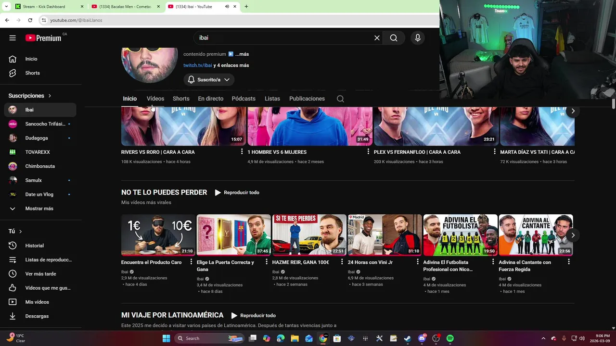Open Spotify from the Windows taskbar

[x=450, y=338]
